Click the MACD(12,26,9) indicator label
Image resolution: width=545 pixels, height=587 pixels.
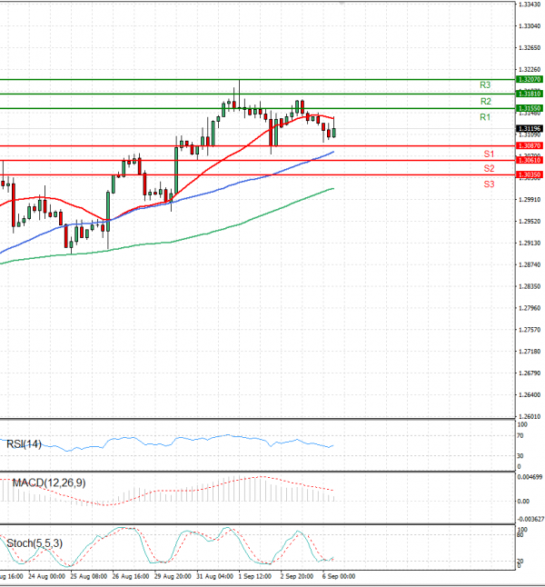tap(49, 483)
